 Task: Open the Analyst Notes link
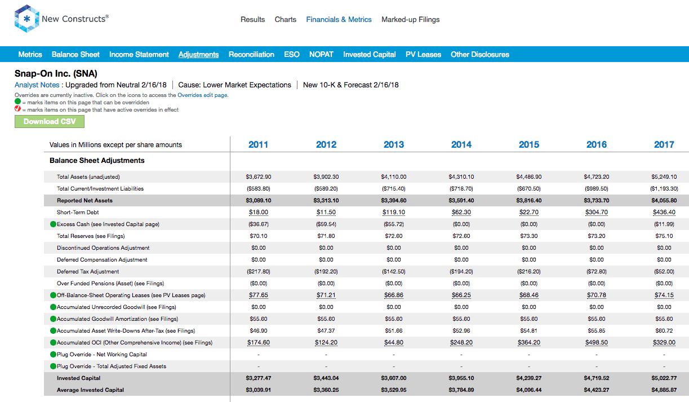point(37,85)
